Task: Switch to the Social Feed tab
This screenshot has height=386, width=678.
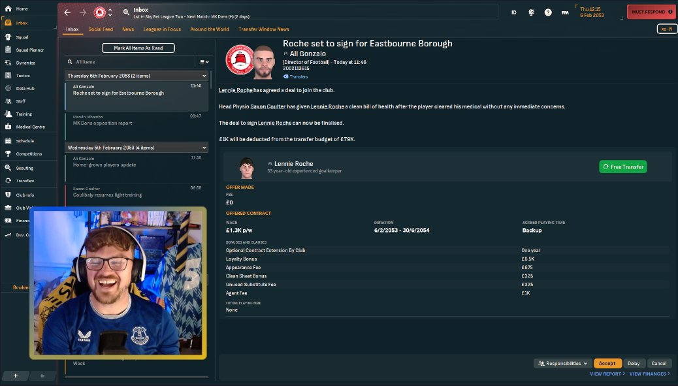Action: pyautogui.click(x=101, y=29)
